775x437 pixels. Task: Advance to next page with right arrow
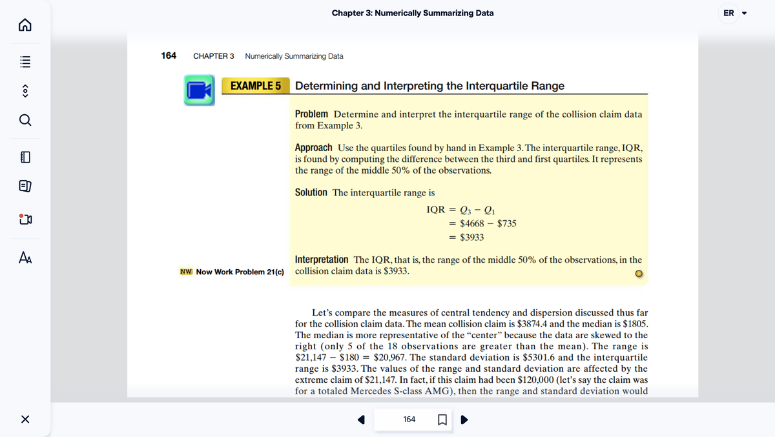464,420
